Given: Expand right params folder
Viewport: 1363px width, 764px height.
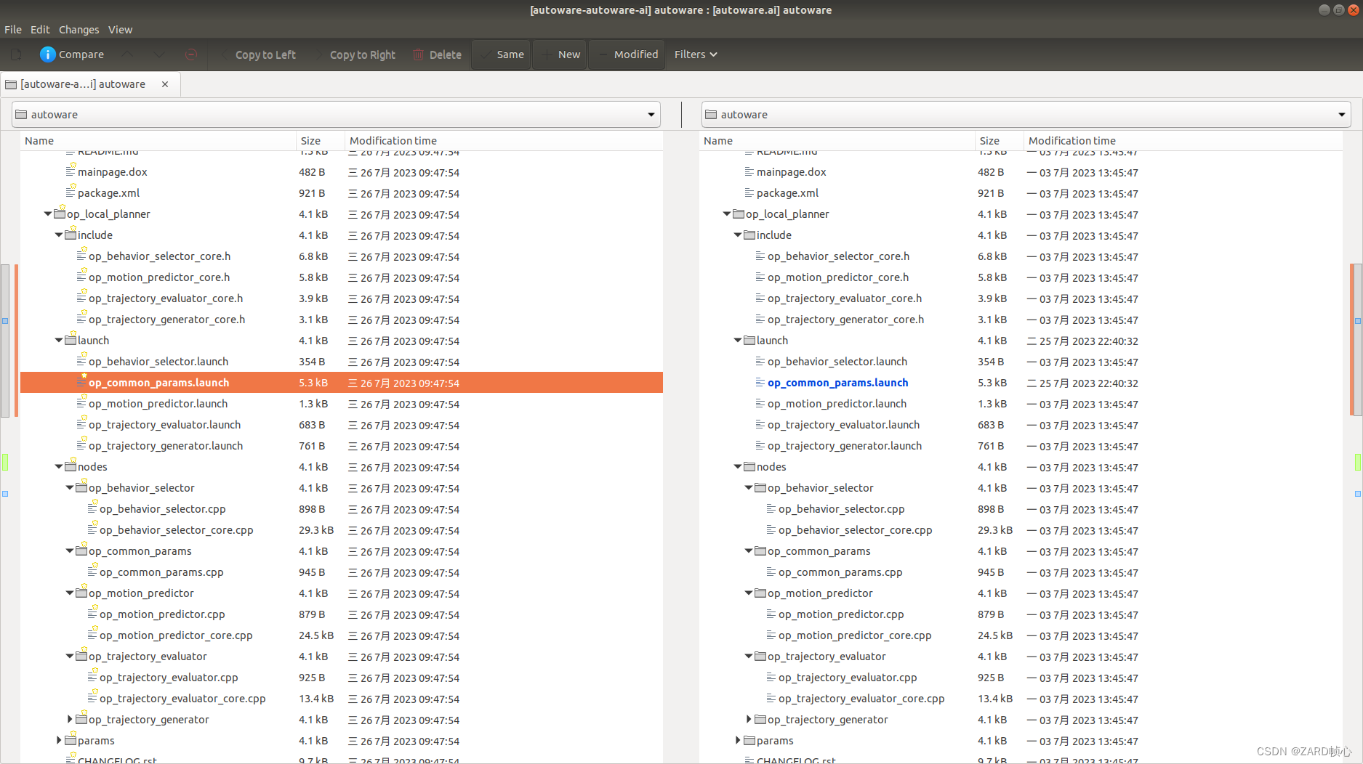Looking at the screenshot, I should coord(738,740).
